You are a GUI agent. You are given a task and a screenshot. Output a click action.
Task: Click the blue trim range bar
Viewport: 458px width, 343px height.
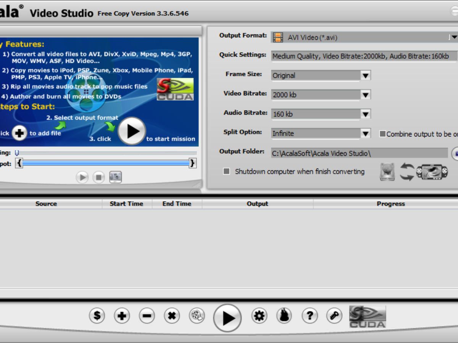coord(106,163)
